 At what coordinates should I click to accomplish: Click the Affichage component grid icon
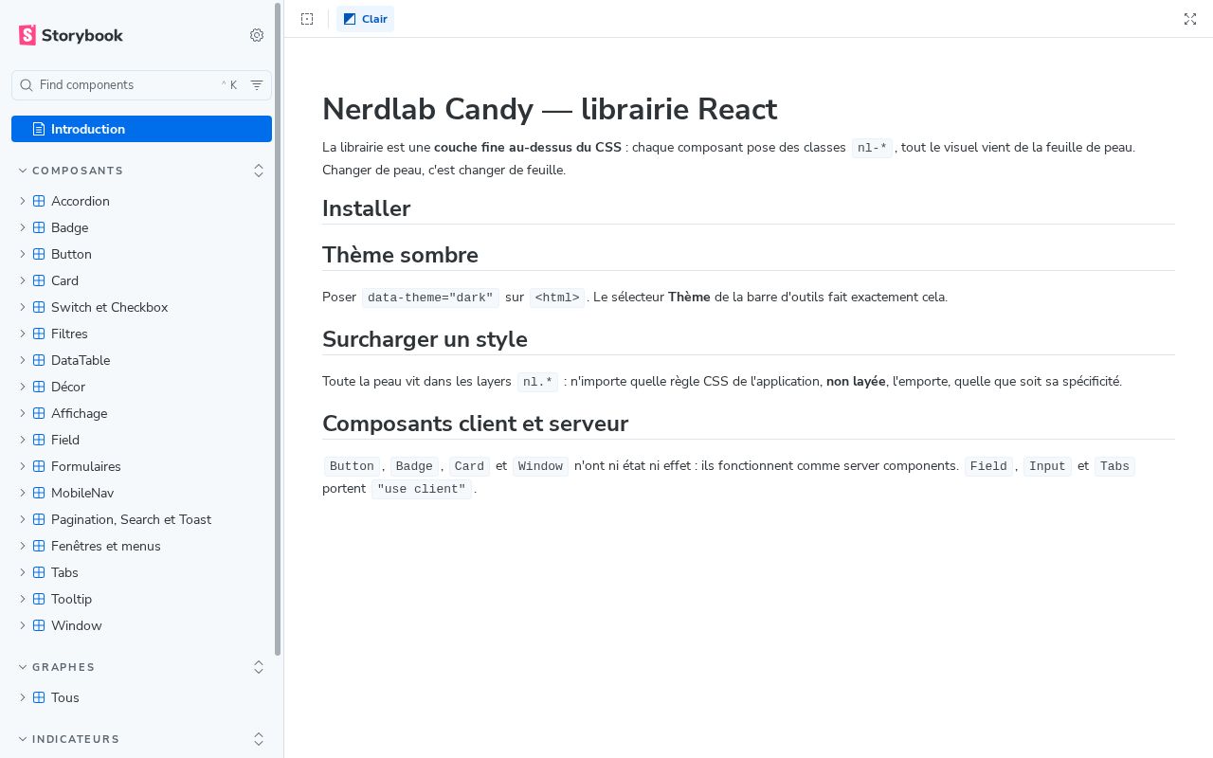pyautogui.click(x=39, y=413)
